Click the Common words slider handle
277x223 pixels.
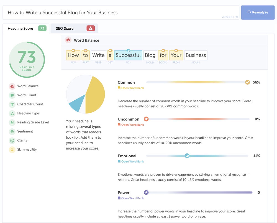(247, 82)
